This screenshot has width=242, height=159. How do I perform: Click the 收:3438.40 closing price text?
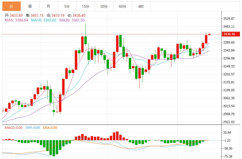[x=76, y=15]
